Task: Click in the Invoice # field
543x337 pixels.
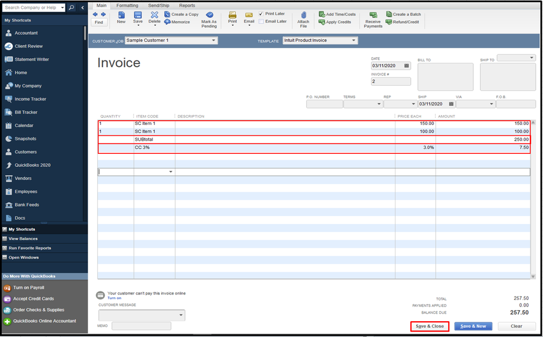Action: click(391, 82)
